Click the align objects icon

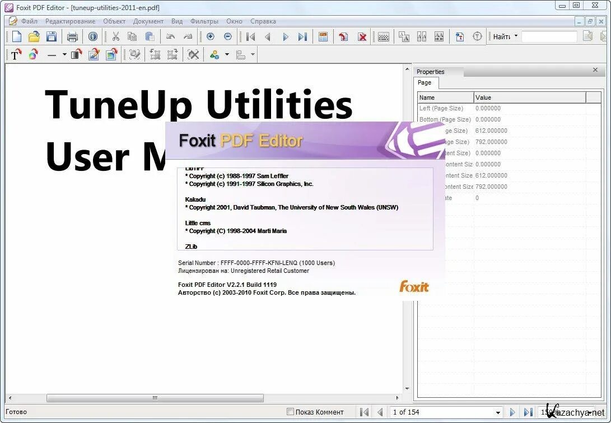click(241, 54)
